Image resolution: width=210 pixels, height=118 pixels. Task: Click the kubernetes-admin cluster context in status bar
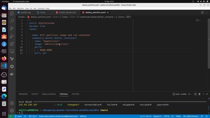[x=58, y=116]
